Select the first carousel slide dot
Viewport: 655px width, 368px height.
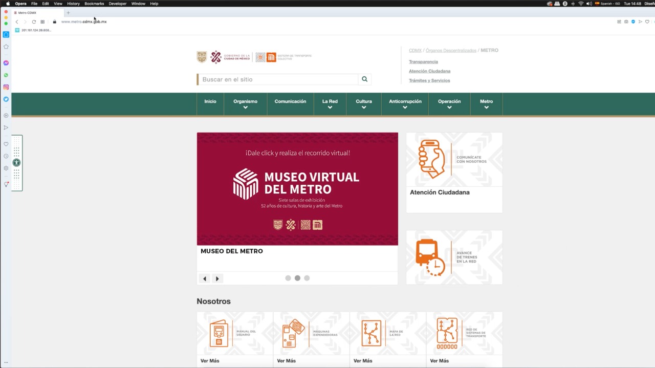pyautogui.click(x=288, y=278)
